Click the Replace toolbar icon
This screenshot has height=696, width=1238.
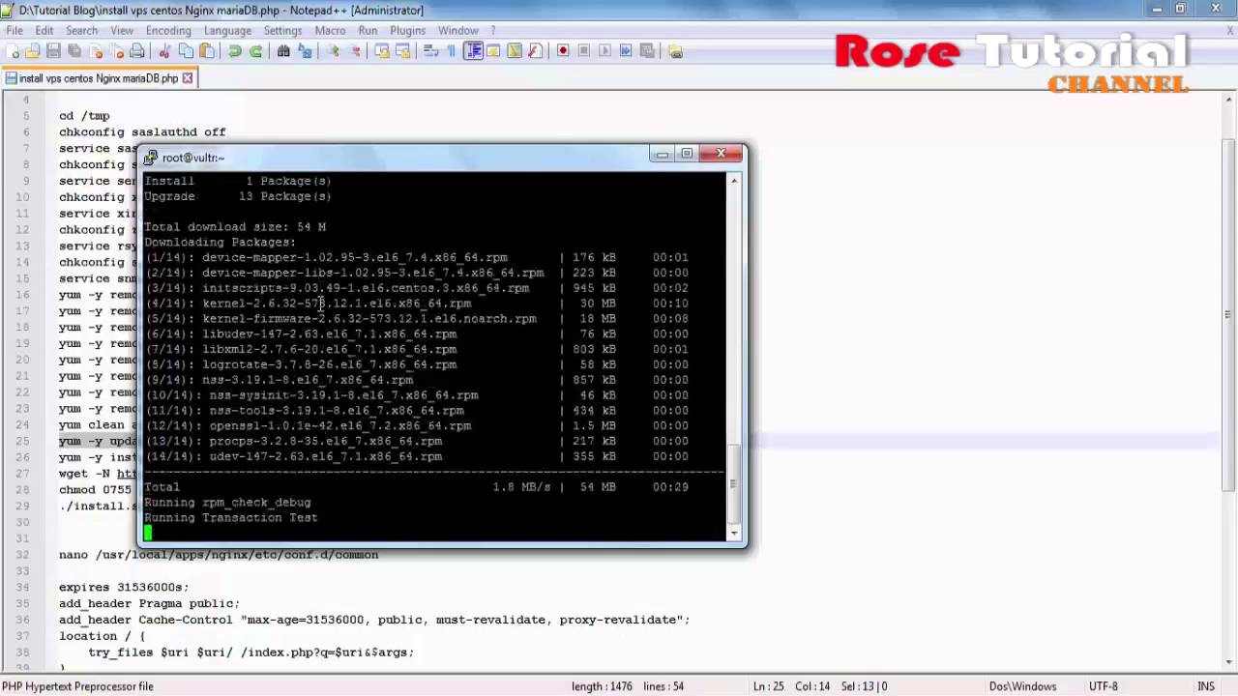point(305,51)
